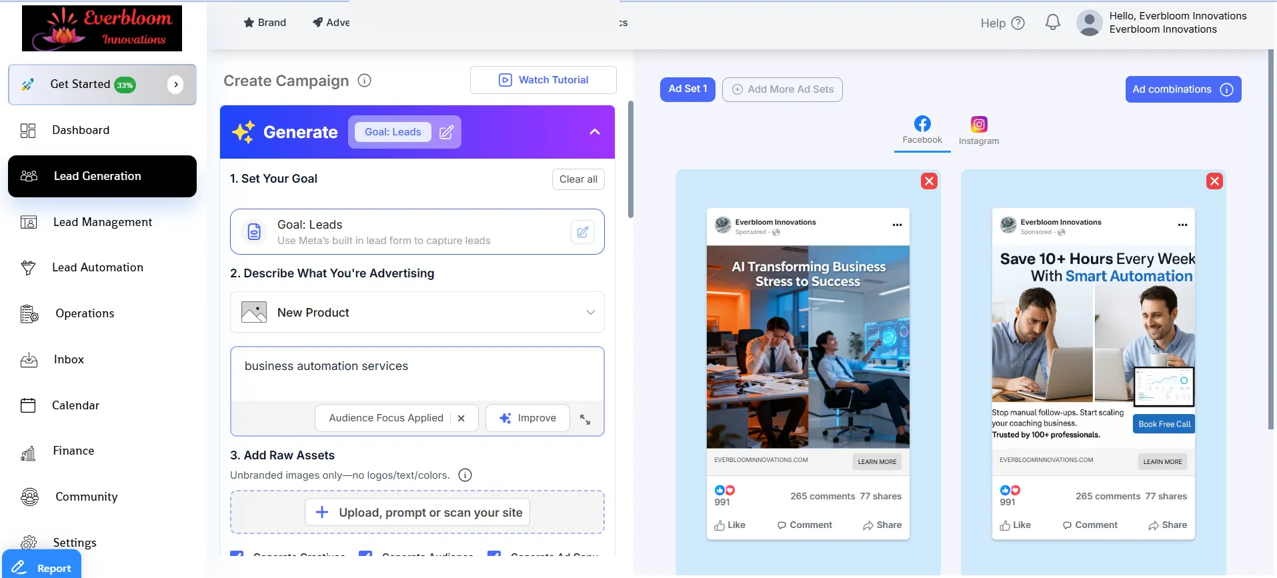1277x578 pixels.
Task: Click the info icon next to Unbranded images
Action: point(465,475)
